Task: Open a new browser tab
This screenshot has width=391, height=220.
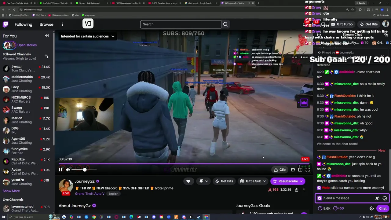Action: pos(258,3)
